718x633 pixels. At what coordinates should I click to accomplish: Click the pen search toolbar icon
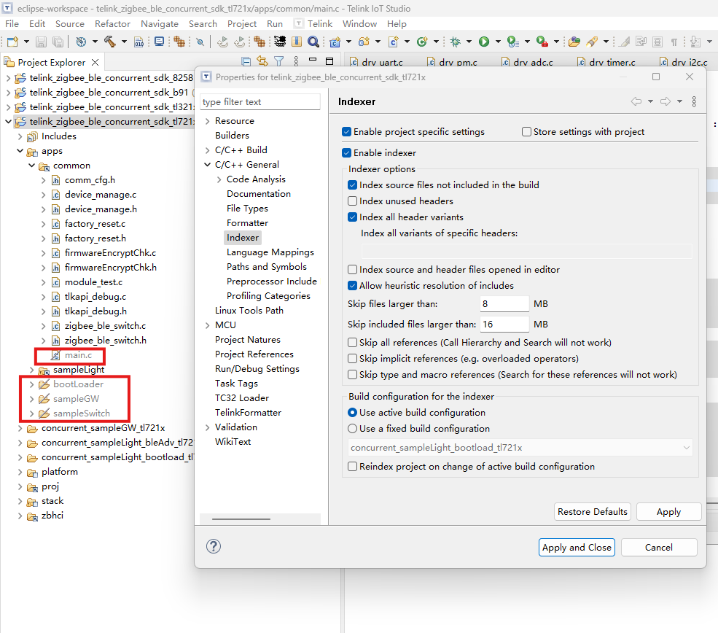(x=592, y=42)
